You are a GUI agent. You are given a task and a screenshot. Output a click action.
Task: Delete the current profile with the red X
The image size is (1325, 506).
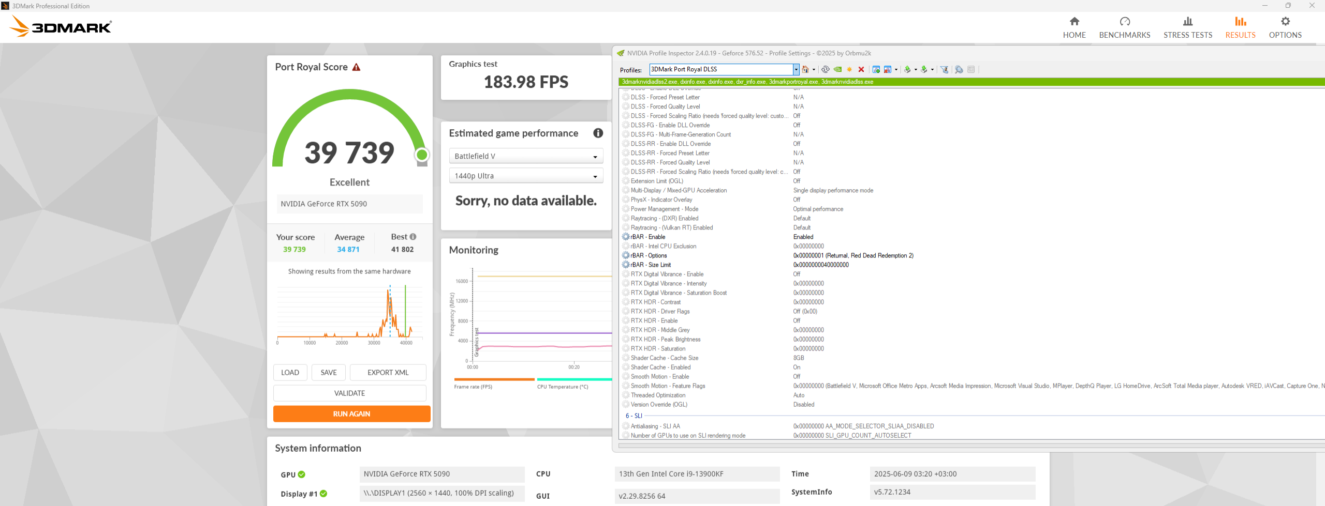[861, 70]
